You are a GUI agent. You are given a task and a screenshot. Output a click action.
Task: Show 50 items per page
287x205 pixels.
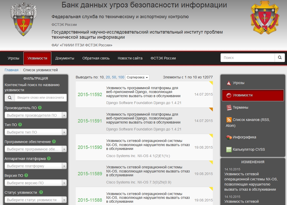(x=114, y=77)
